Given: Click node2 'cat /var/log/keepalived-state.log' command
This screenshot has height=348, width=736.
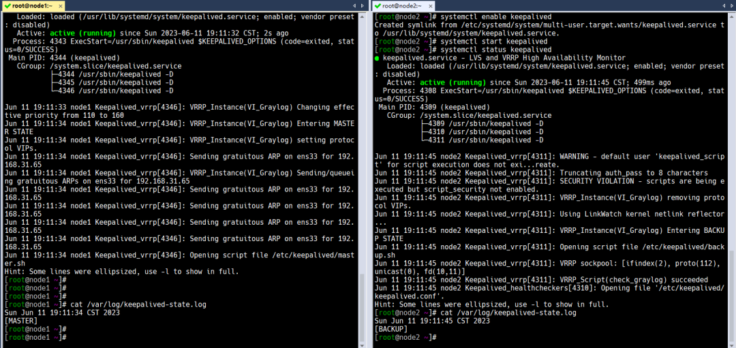Looking at the screenshot, I should click(x=508, y=313).
